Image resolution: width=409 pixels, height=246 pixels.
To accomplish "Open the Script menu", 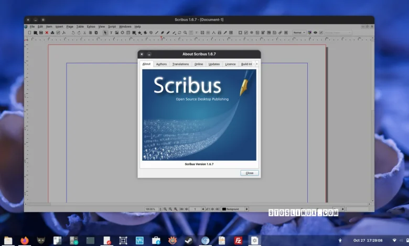I will click(112, 27).
